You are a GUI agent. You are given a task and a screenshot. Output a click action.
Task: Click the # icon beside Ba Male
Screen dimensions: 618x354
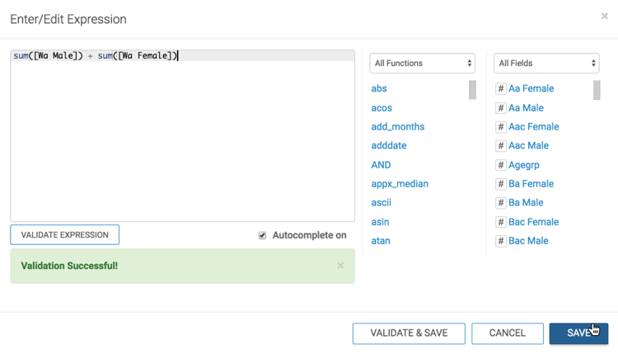pos(500,203)
